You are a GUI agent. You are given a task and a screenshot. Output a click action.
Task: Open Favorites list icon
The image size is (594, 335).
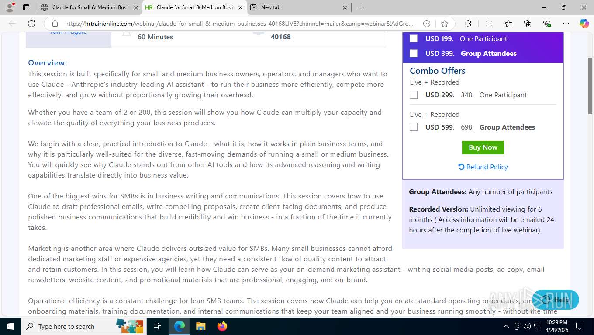coord(508,24)
